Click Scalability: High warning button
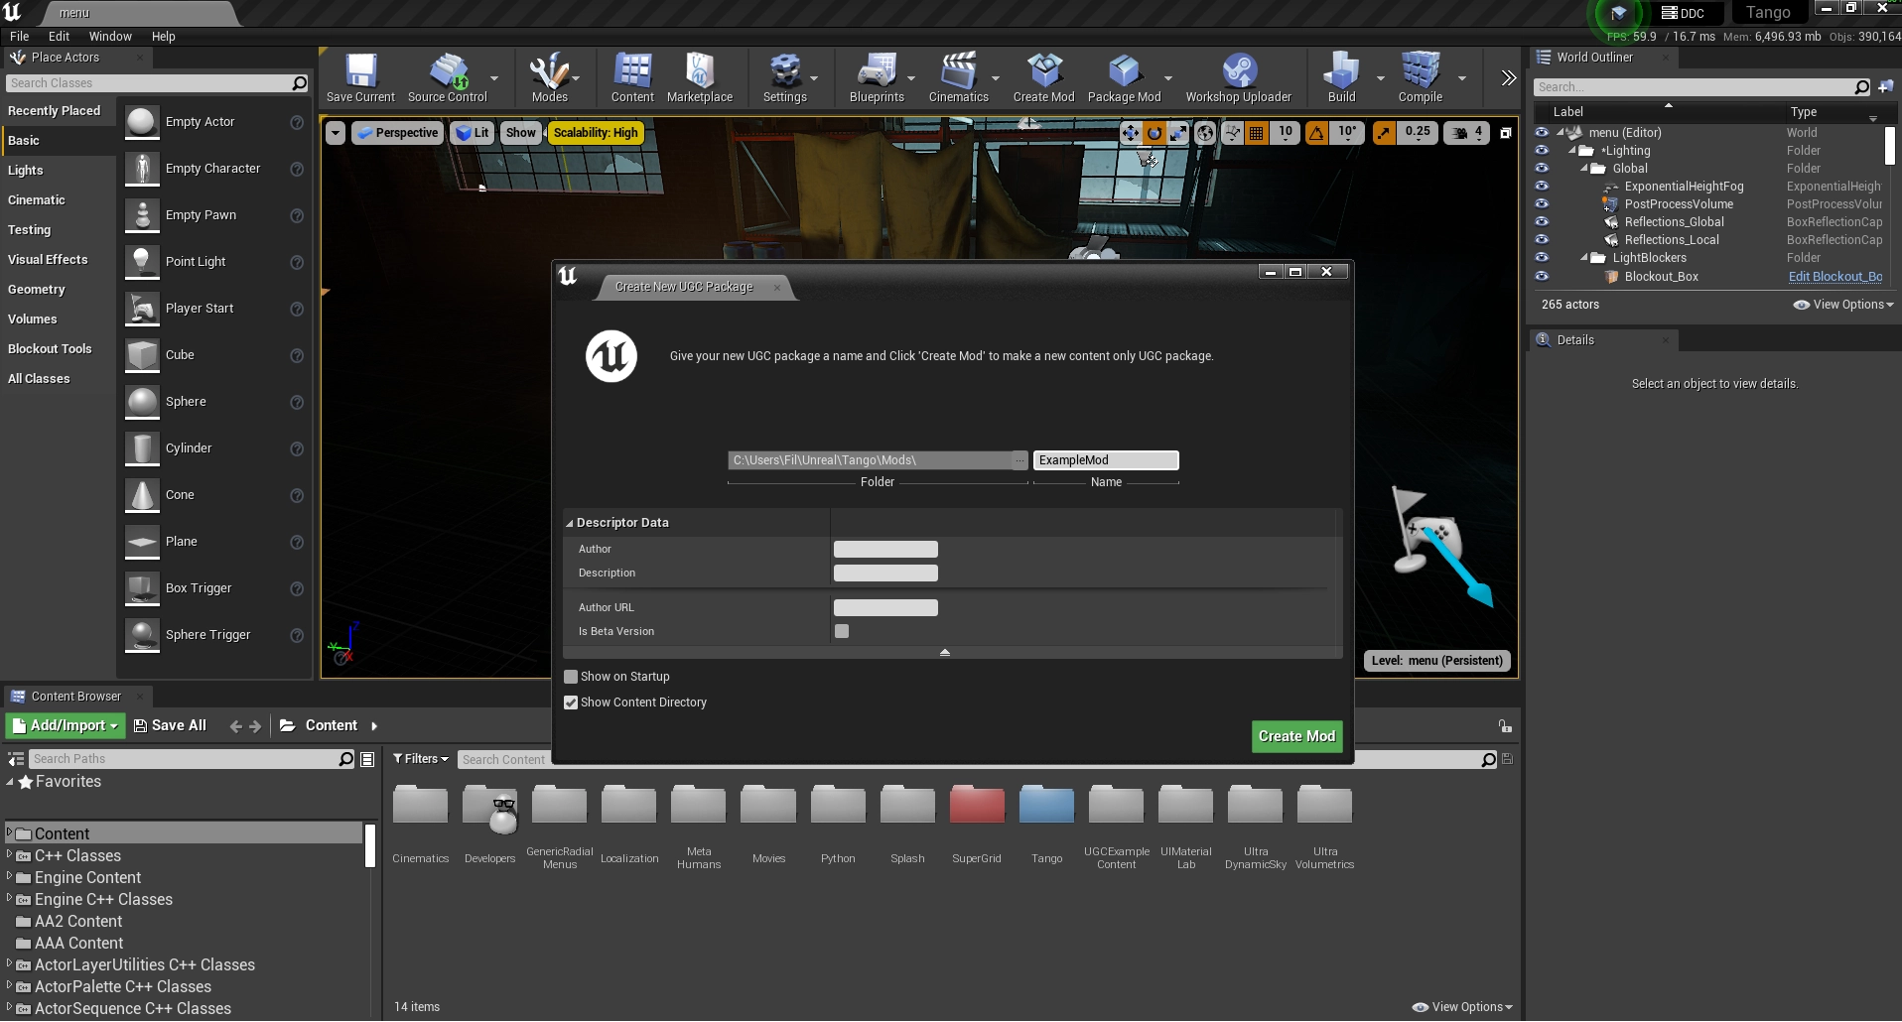 (x=596, y=133)
